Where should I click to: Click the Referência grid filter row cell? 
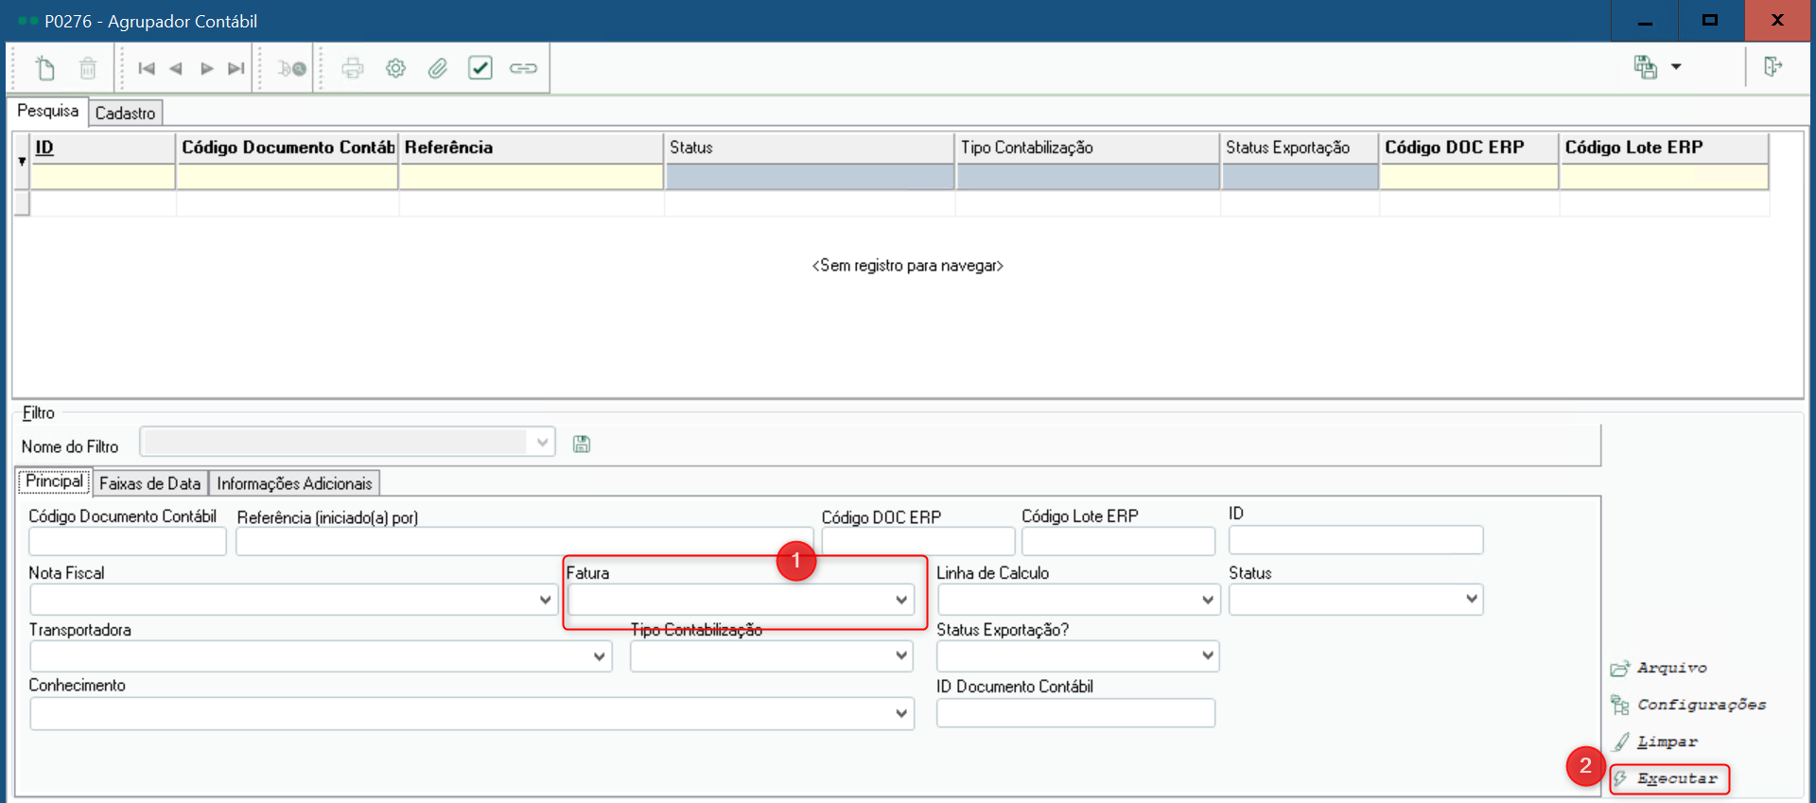[x=532, y=177]
